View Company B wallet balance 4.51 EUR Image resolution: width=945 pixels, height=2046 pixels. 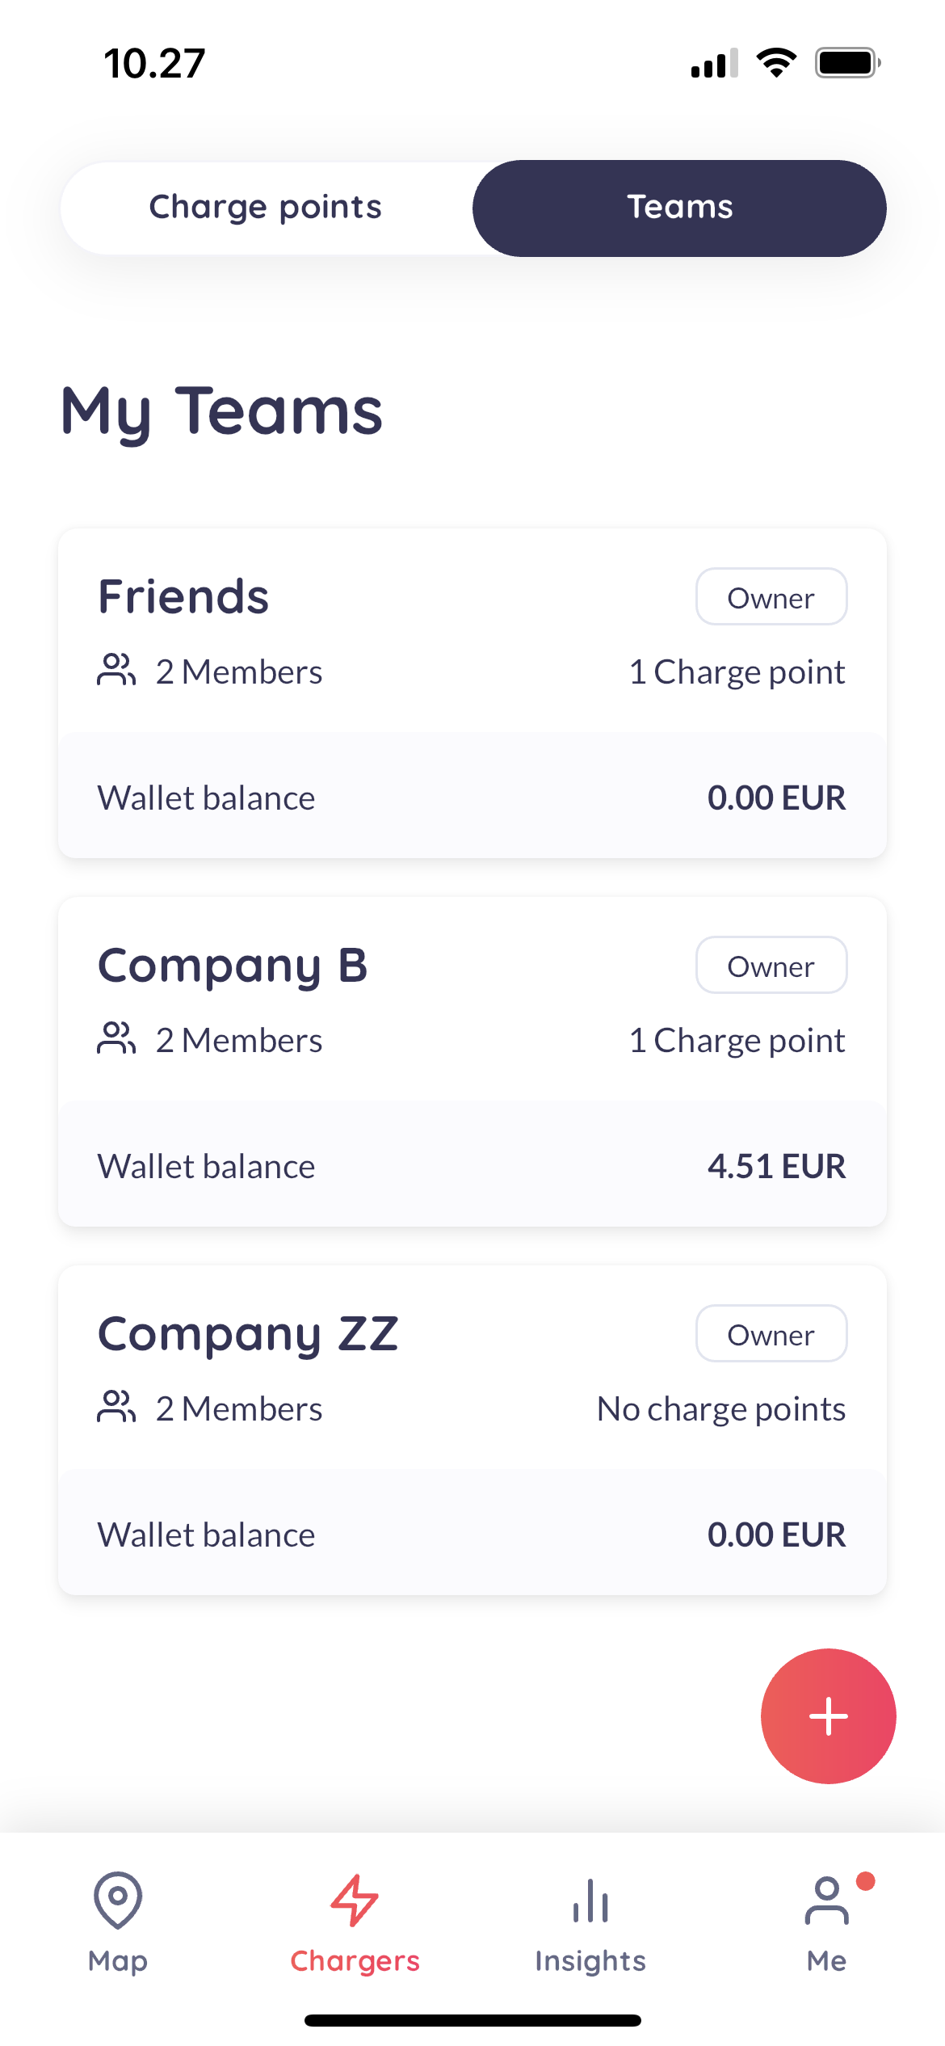pyautogui.click(x=776, y=1166)
